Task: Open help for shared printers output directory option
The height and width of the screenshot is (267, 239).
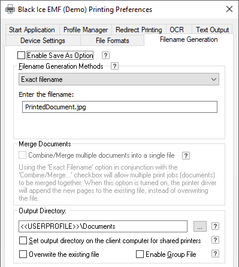Action: [215, 240]
